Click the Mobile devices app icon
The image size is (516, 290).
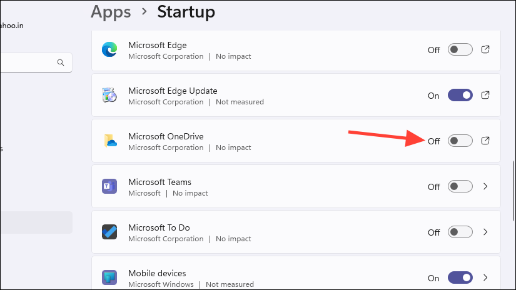click(x=109, y=277)
